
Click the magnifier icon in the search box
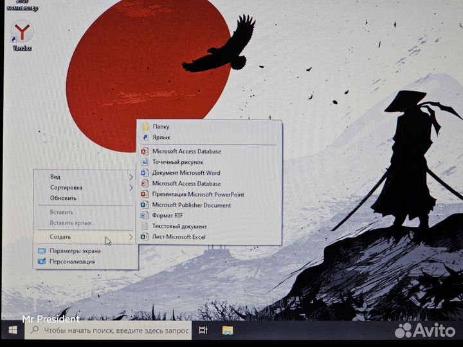coord(35,330)
